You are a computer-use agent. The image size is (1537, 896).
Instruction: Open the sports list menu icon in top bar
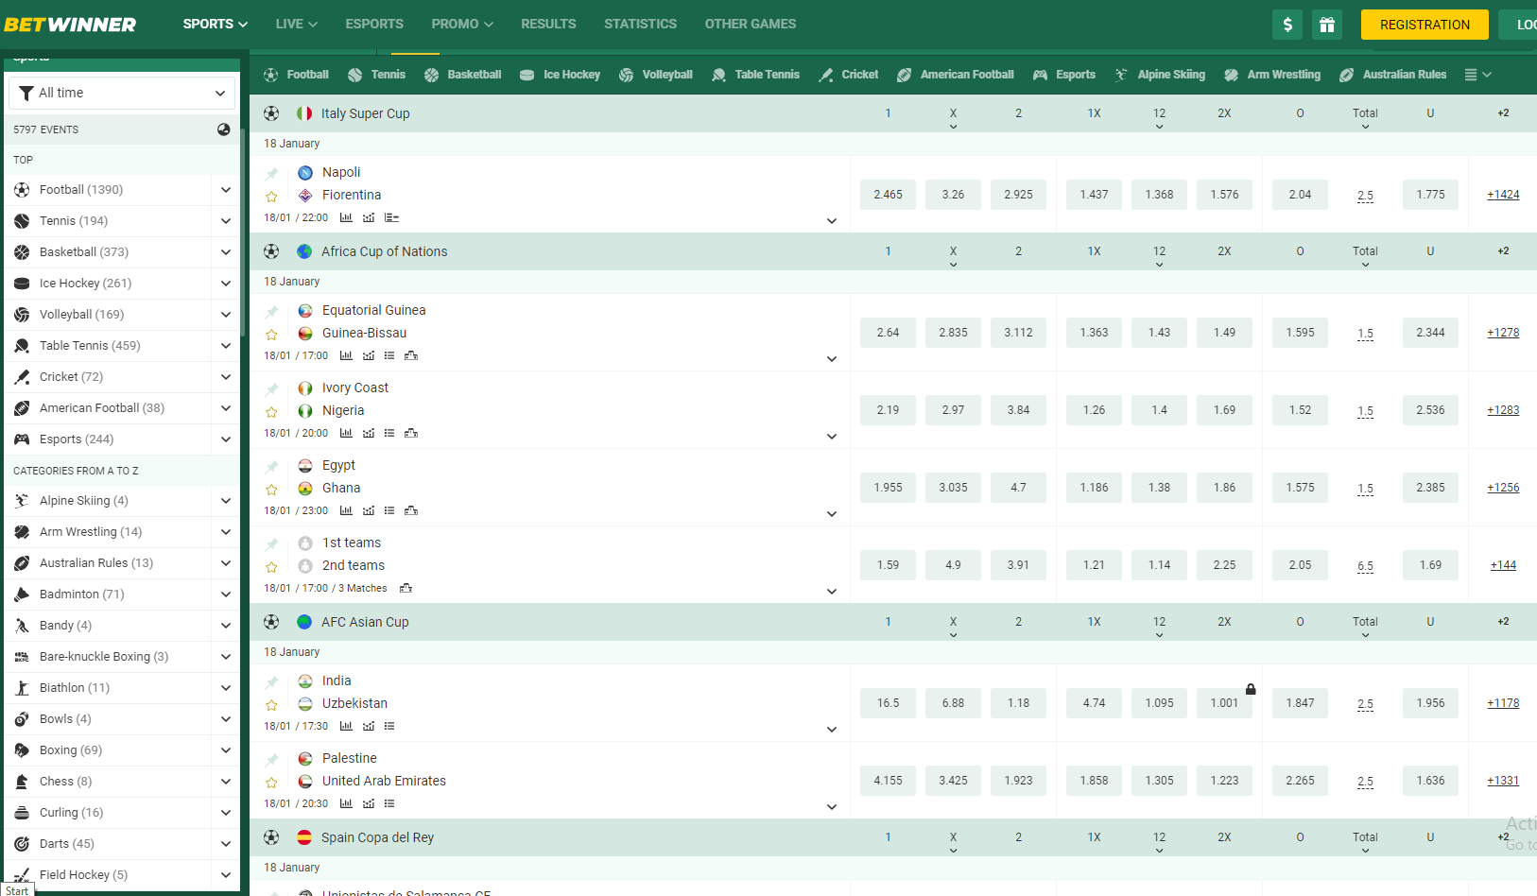1477,75
